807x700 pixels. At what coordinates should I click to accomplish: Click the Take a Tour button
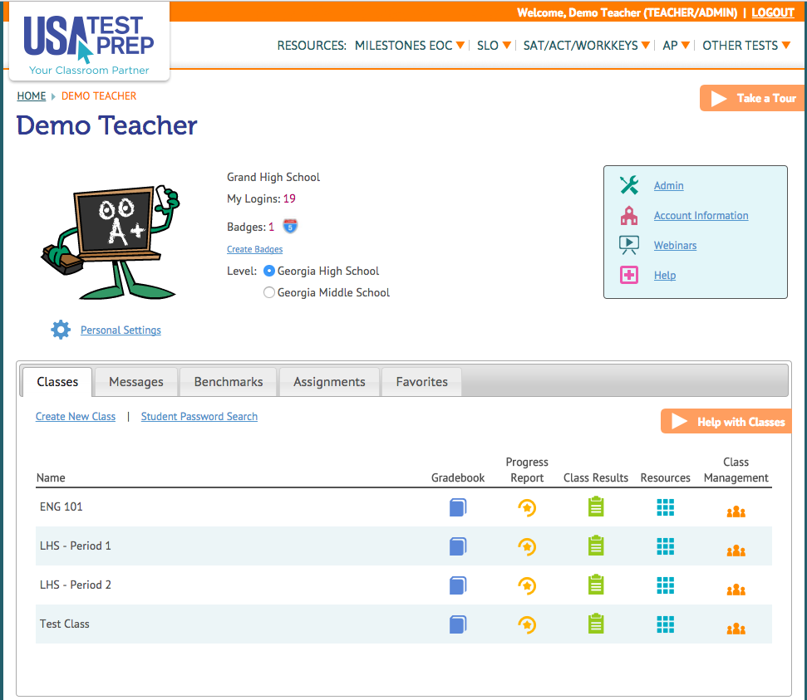(x=752, y=98)
